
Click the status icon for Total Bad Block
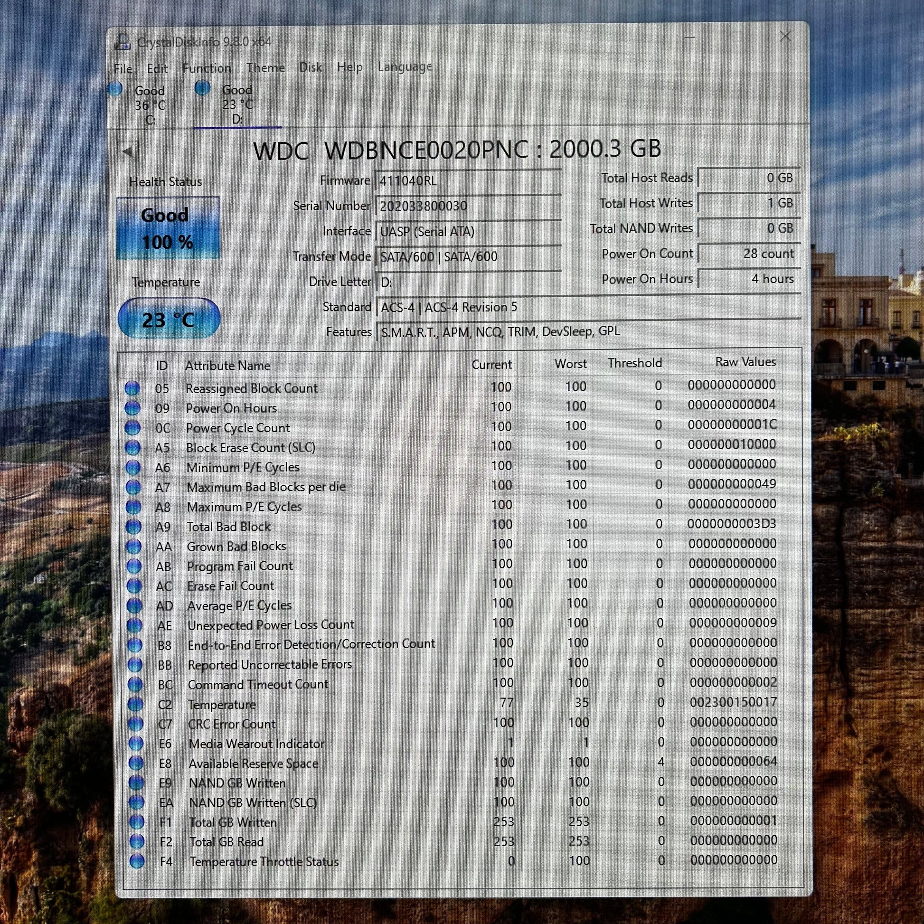pos(133,527)
